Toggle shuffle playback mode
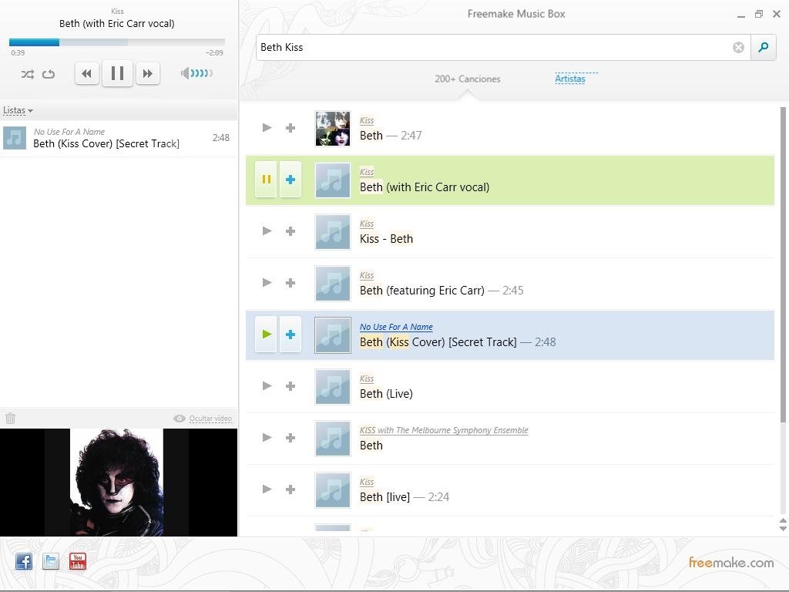The height and width of the screenshot is (592, 789). 27,74
